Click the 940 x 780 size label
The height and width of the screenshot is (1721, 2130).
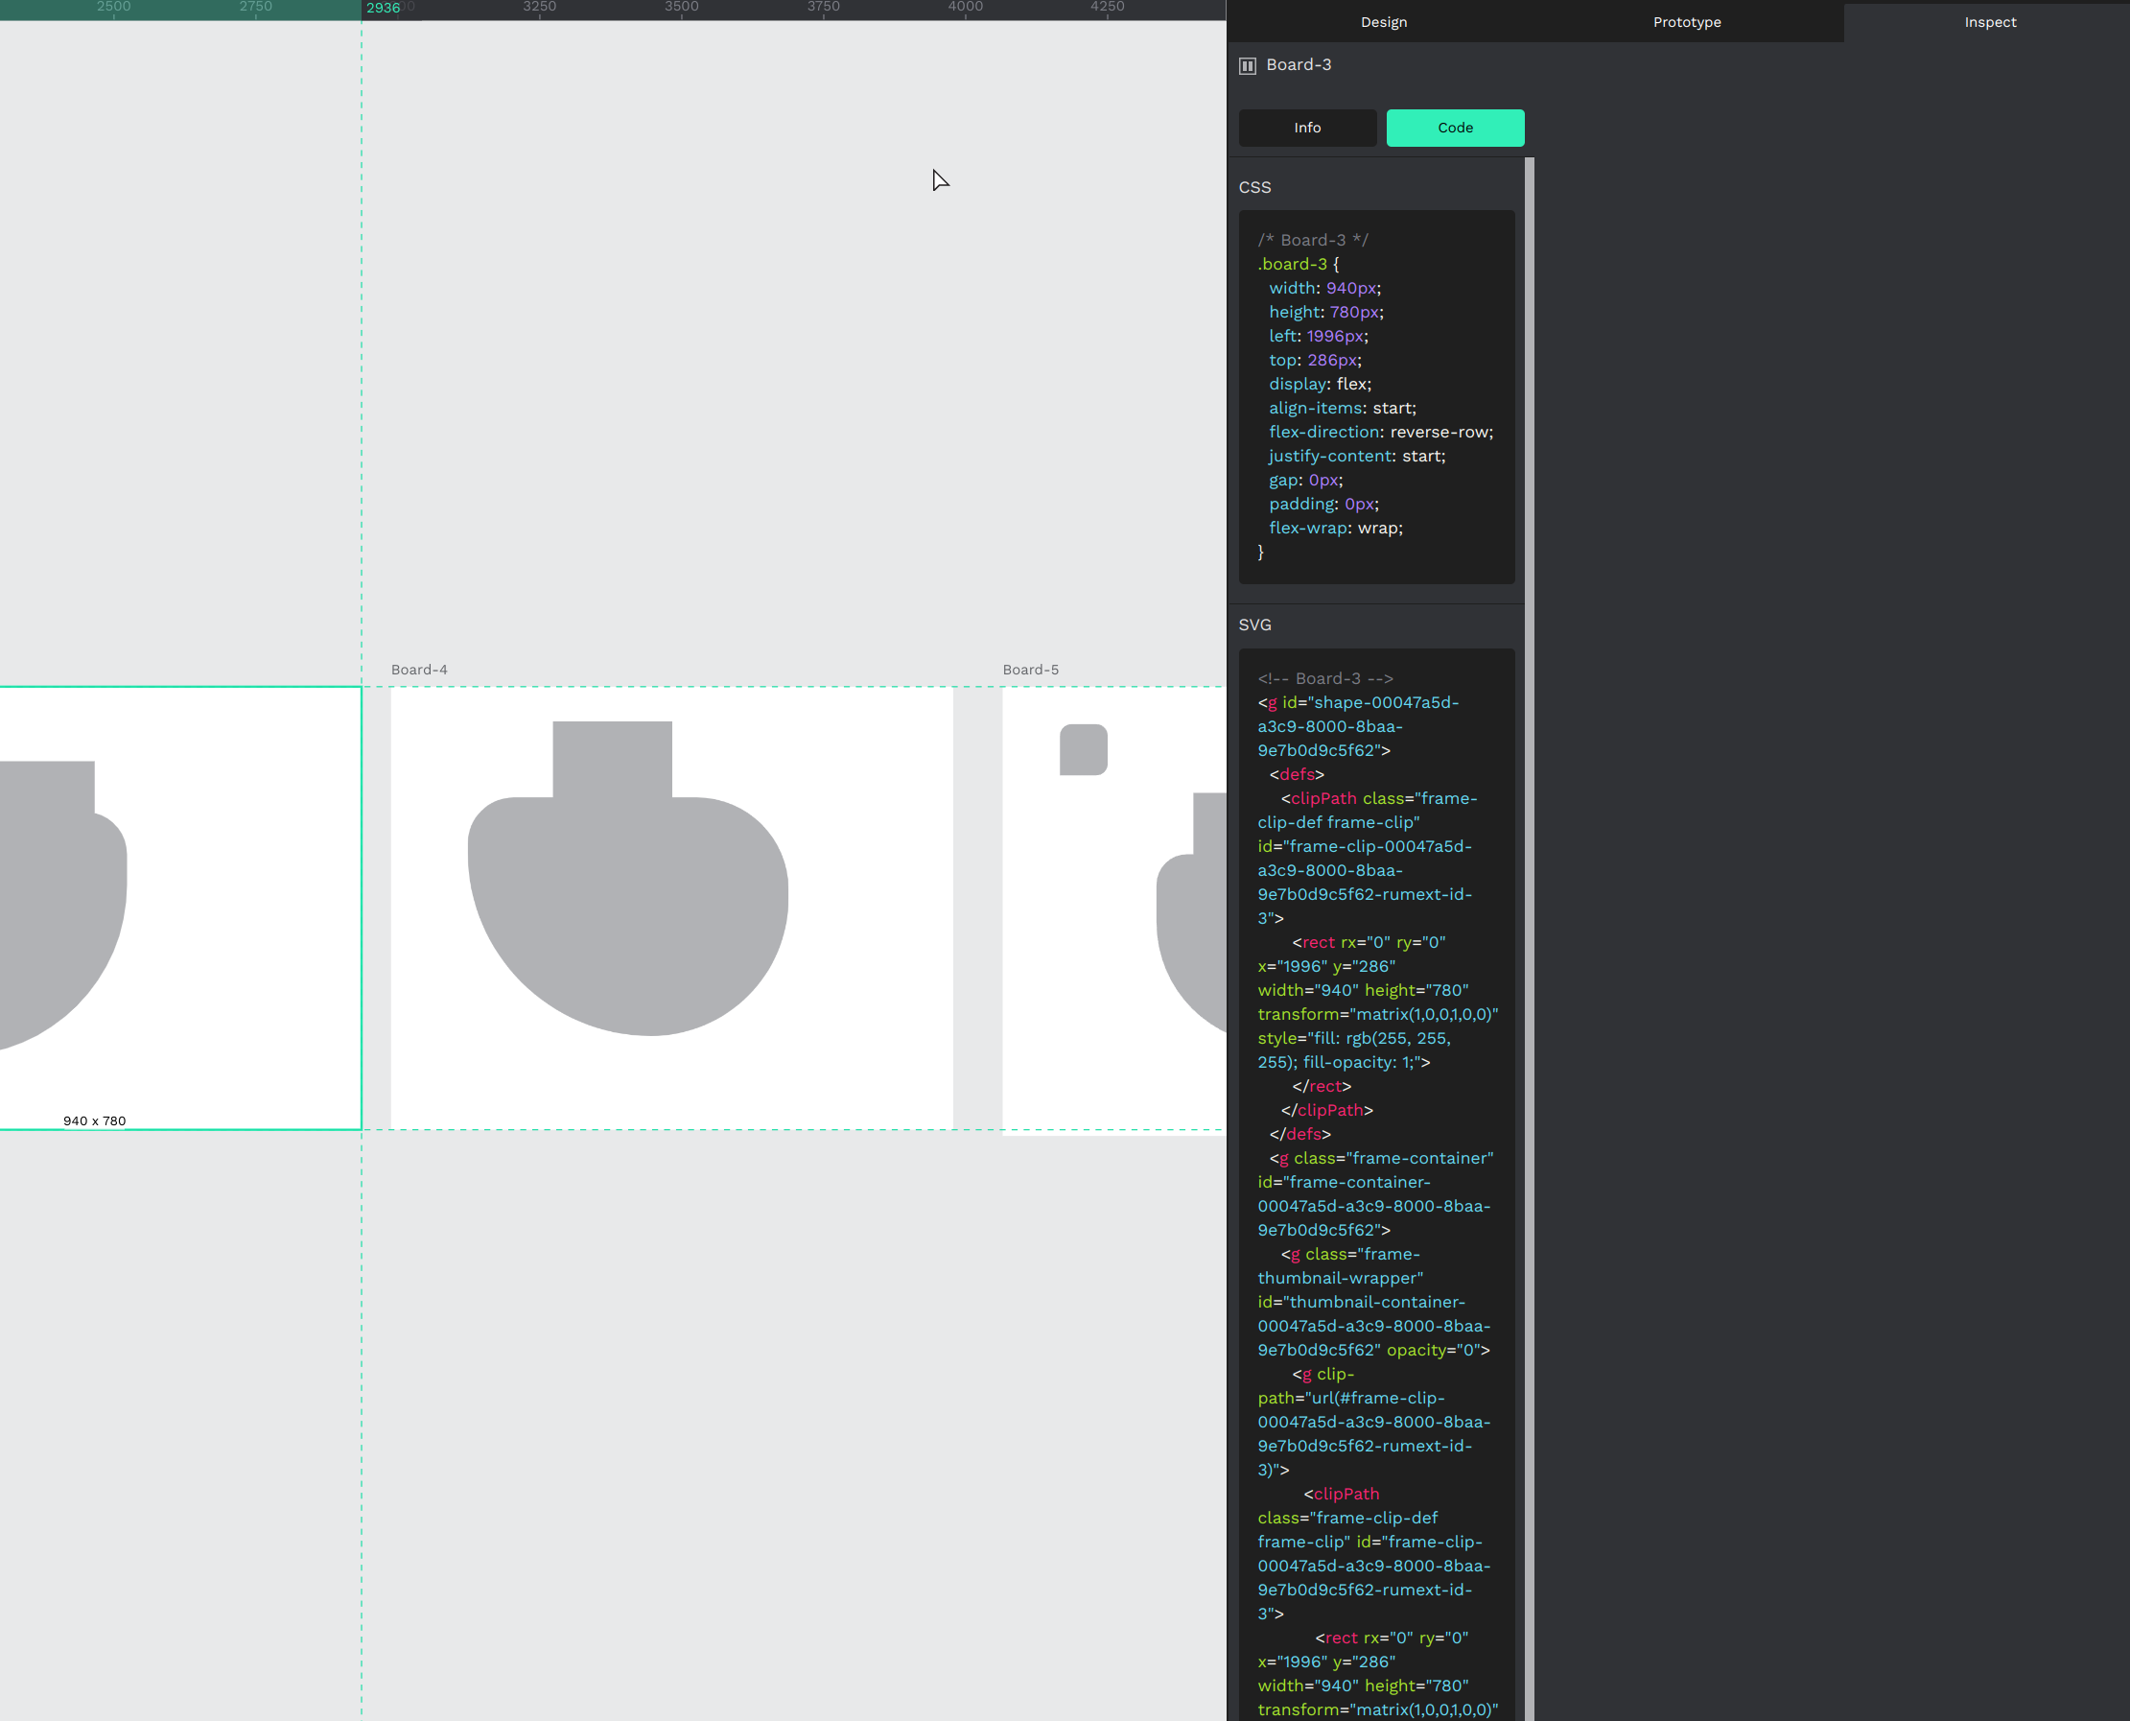pos(93,1120)
